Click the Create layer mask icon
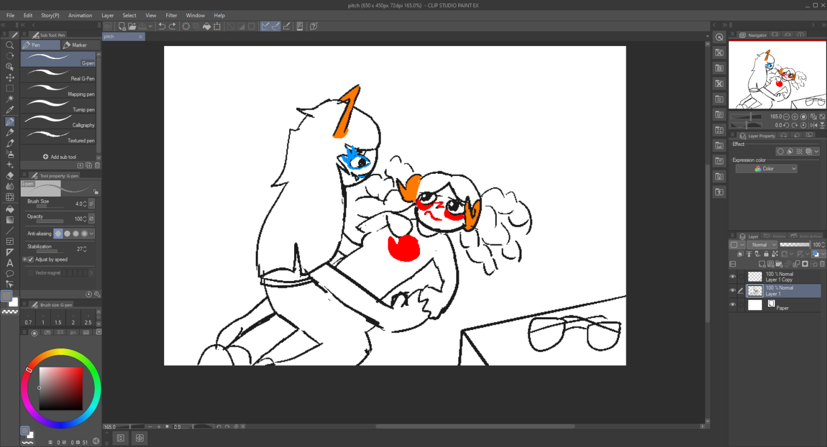This screenshot has width=827, height=447. 805,264
